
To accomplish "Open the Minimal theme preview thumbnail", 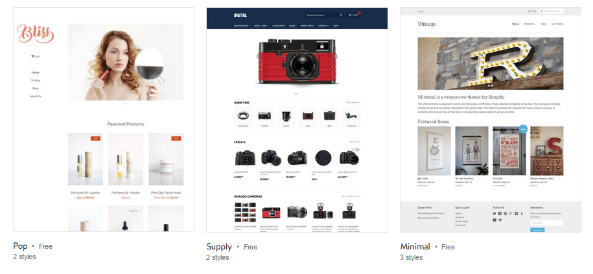I will 491,120.
